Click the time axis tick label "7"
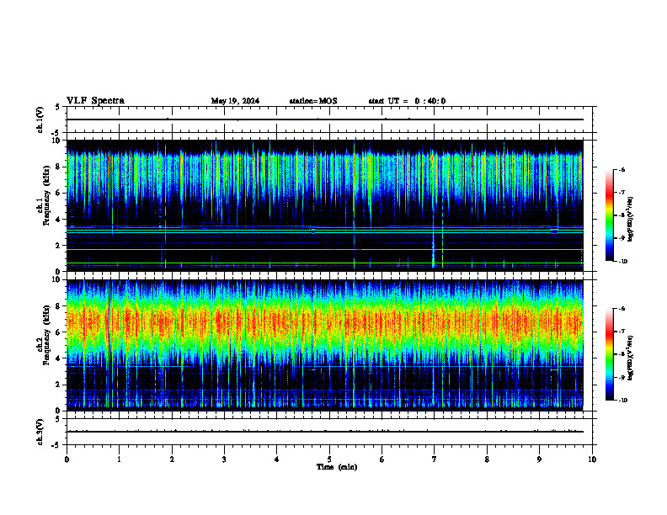This screenshot has width=667, height=515. [435, 459]
